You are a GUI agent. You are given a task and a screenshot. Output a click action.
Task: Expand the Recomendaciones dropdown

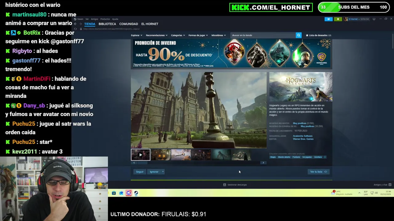point(156,35)
